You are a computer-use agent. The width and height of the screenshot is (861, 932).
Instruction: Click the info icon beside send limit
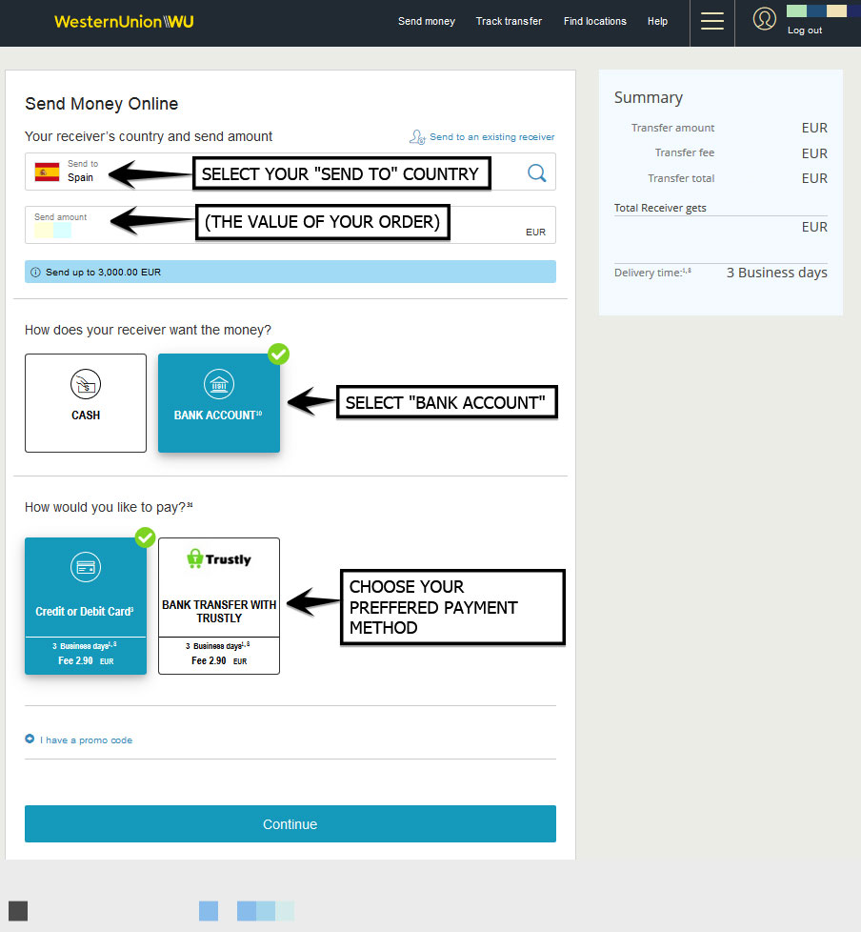coord(36,273)
